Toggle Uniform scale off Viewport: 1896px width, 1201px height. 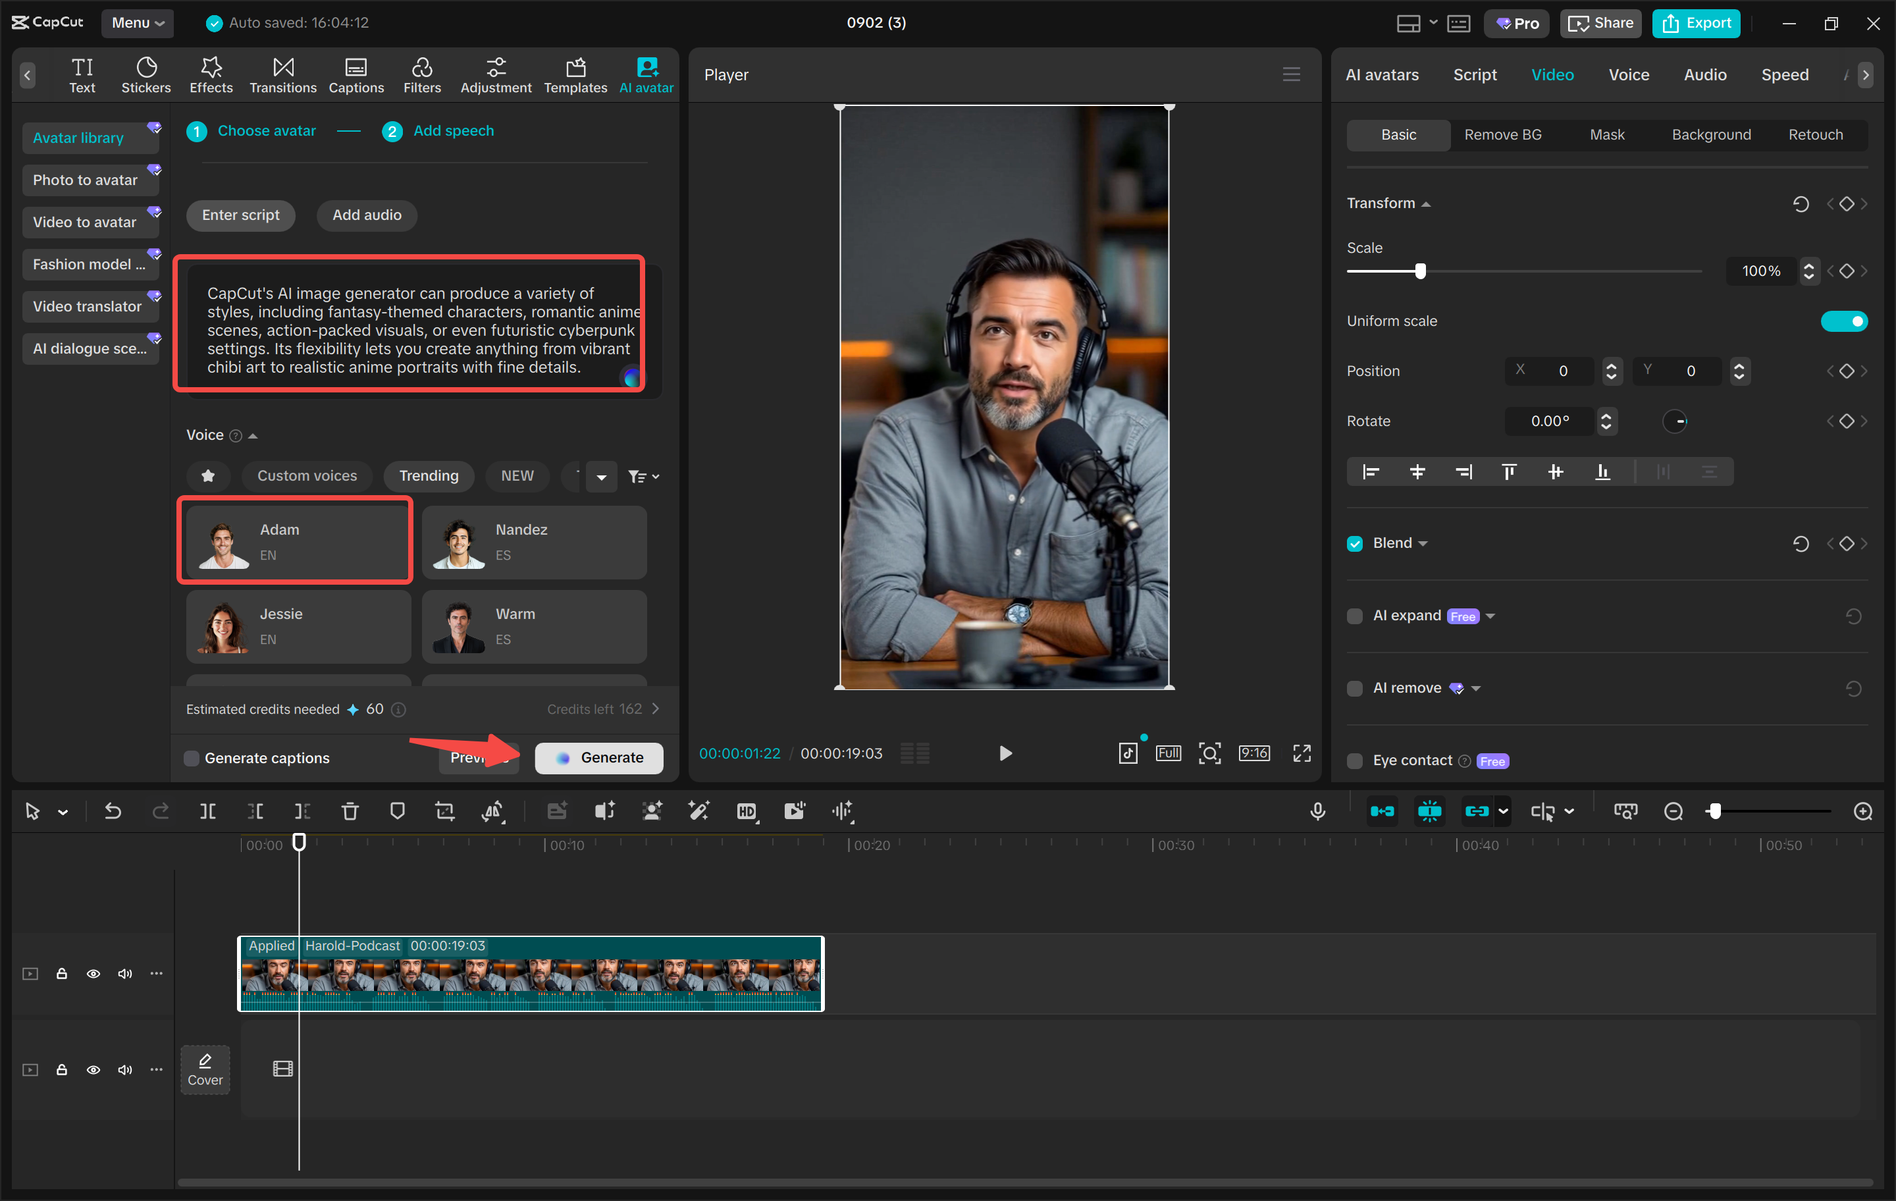pos(1845,321)
